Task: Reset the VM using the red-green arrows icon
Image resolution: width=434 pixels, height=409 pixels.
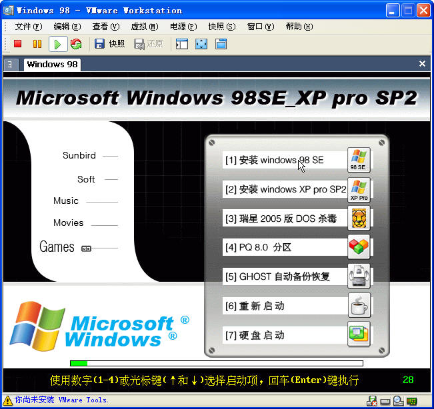Action: 76,44
